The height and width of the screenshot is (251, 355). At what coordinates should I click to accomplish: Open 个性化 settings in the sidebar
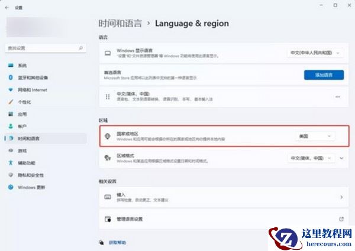(46, 102)
